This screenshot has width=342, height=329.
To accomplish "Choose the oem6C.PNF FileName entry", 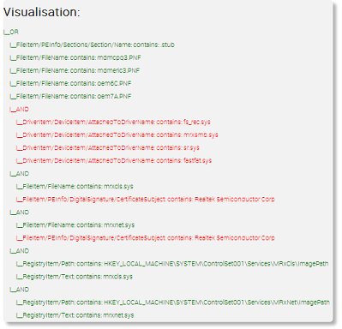I will pyautogui.click(x=70, y=83).
